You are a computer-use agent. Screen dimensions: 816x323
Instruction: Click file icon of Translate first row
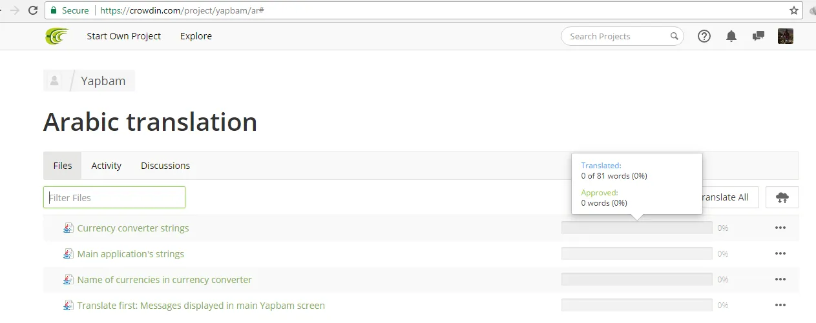[x=68, y=305]
